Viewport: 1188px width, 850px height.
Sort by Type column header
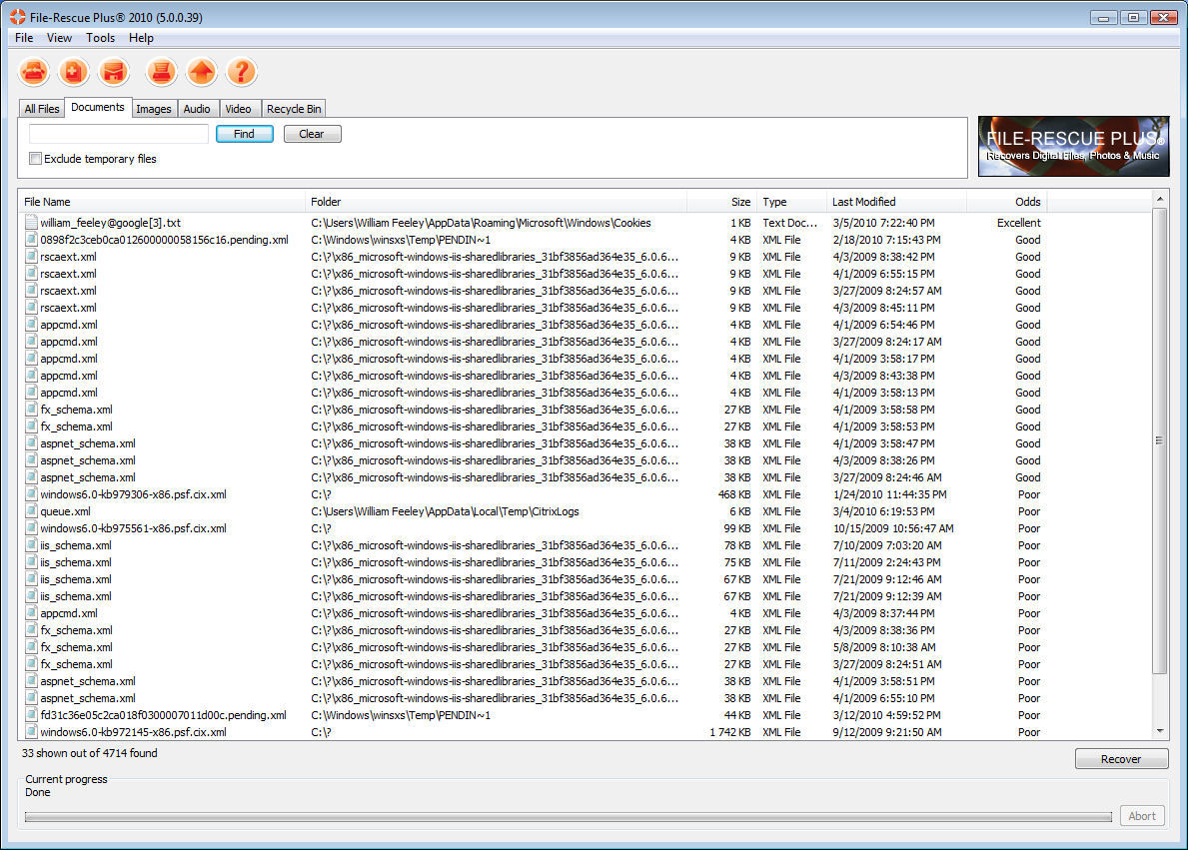791,202
